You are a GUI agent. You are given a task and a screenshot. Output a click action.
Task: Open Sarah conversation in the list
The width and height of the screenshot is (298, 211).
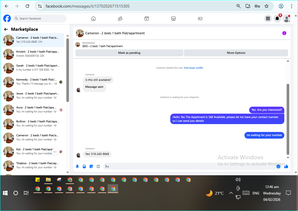coord(33,68)
